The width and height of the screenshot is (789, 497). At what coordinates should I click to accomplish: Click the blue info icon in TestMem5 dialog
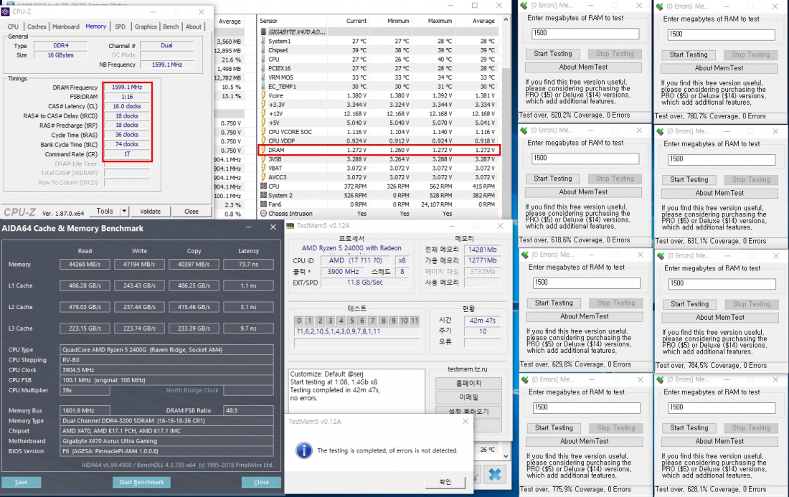click(x=304, y=450)
